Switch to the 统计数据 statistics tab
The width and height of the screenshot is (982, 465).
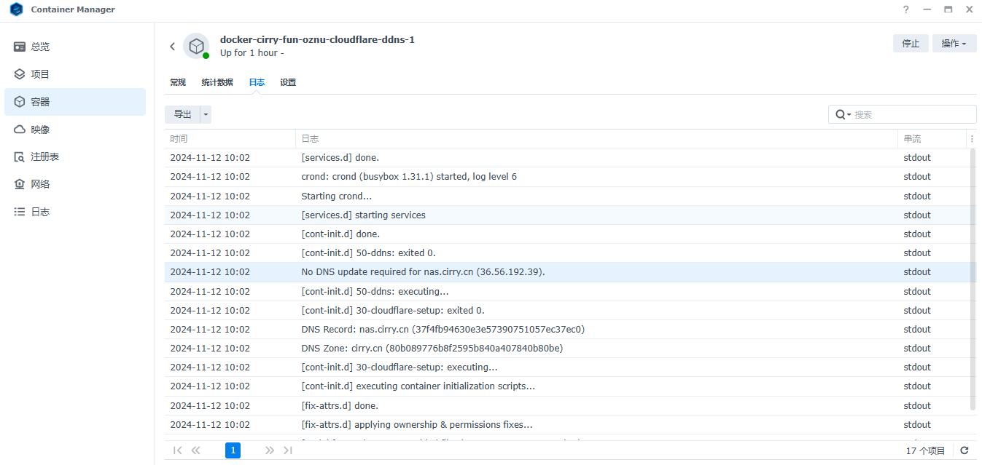[217, 82]
